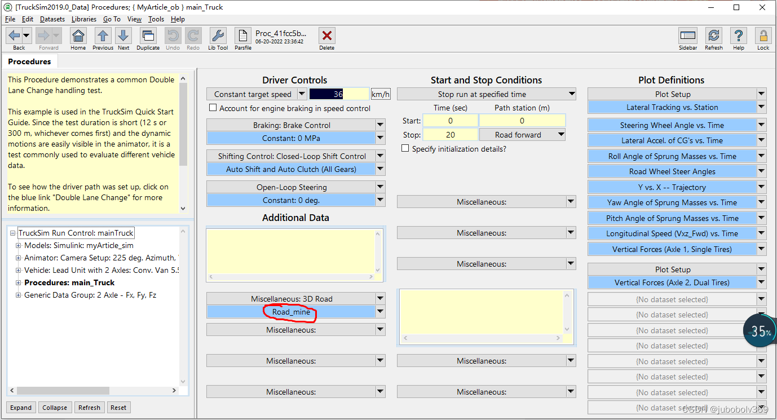Click the Start time field showing 0
This screenshot has width=777, height=420.
(451, 121)
